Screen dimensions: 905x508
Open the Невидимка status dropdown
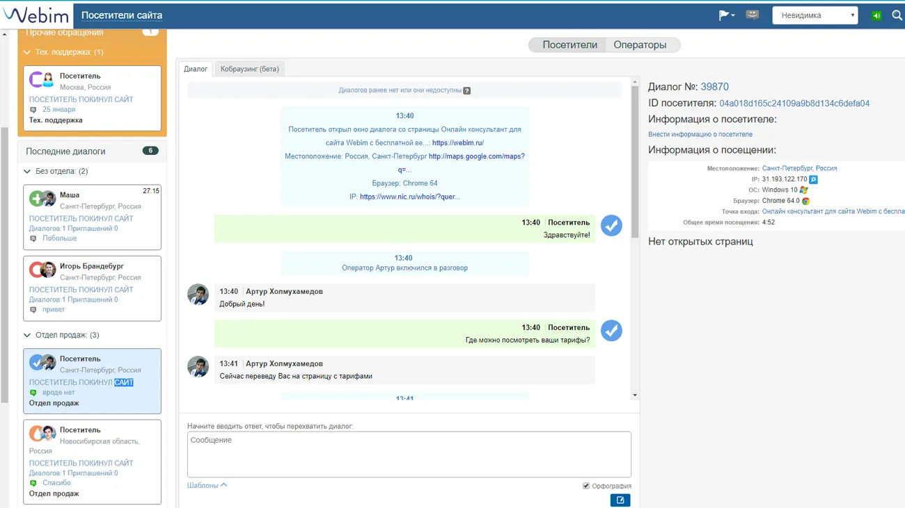[814, 15]
